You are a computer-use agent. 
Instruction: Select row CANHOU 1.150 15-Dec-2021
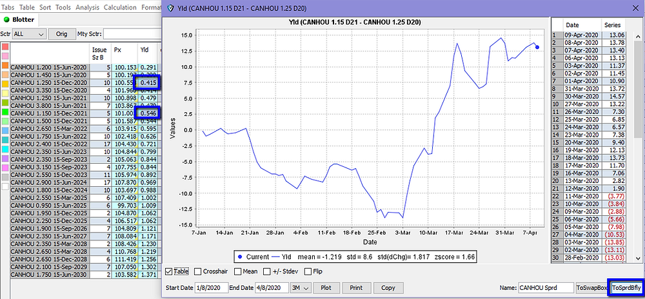[50, 112]
